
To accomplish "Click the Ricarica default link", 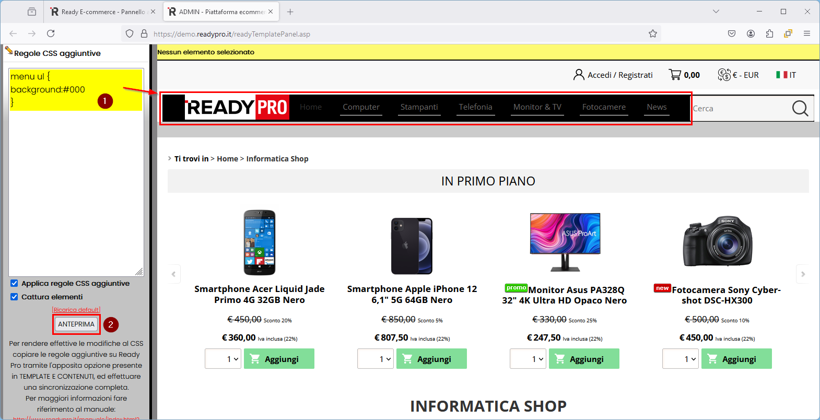I will 76,310.
